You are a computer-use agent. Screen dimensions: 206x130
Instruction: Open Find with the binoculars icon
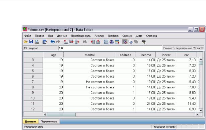click(85, 42)
